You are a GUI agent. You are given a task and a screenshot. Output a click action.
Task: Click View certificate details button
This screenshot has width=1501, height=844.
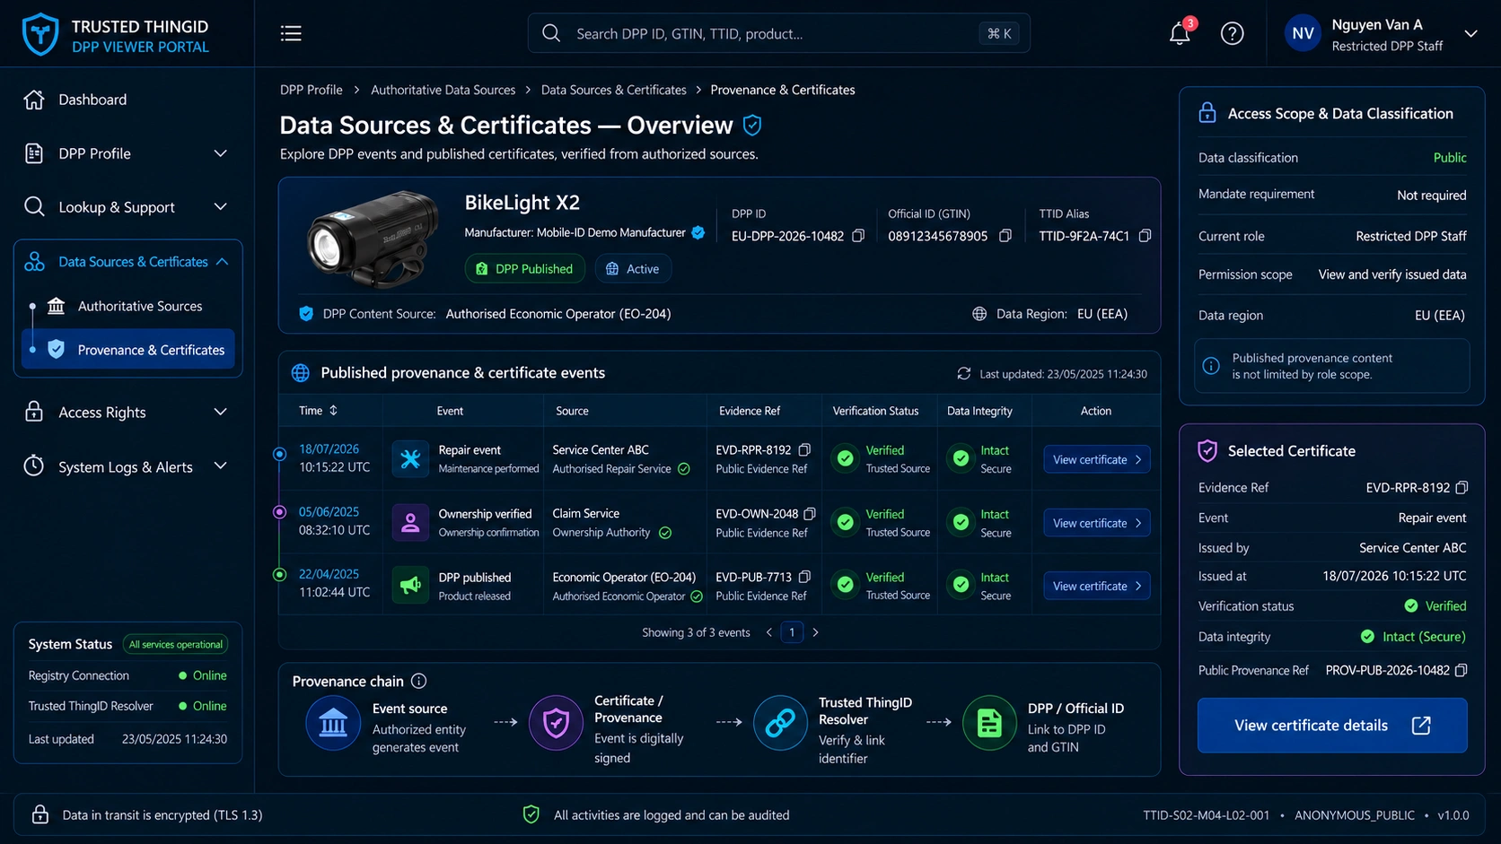[x=1332, y=725]
